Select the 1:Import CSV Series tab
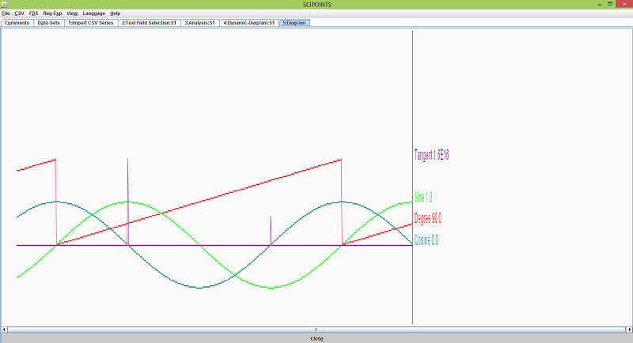 tap(91, 23)
